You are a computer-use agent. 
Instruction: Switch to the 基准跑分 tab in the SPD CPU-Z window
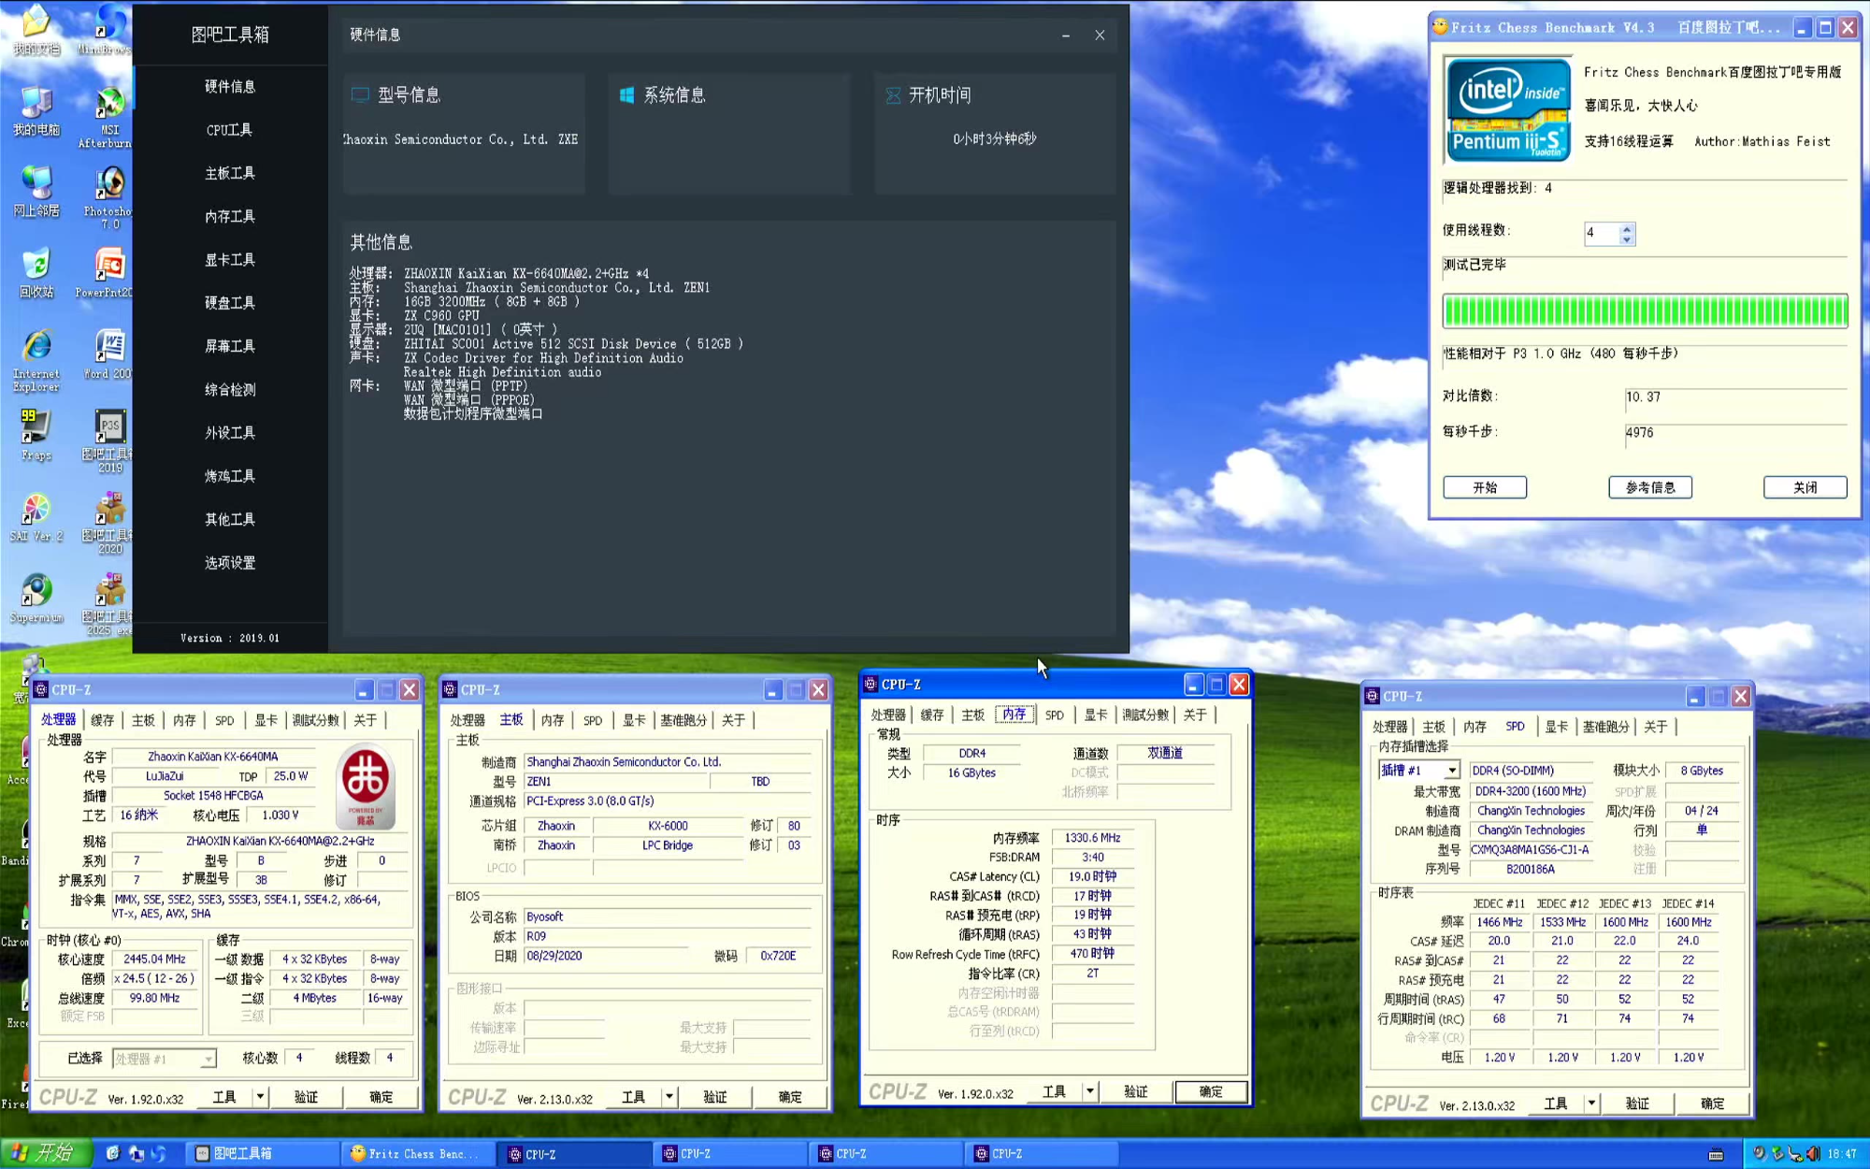pyautogui.click(x=1605, y=727)
